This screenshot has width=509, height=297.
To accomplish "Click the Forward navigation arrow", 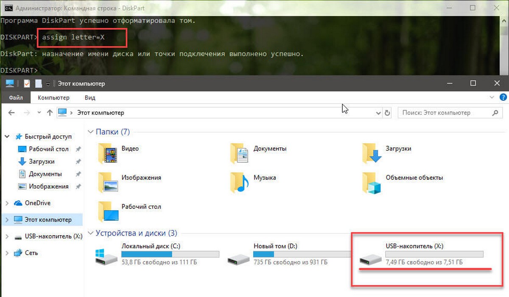I will (27, 113).
